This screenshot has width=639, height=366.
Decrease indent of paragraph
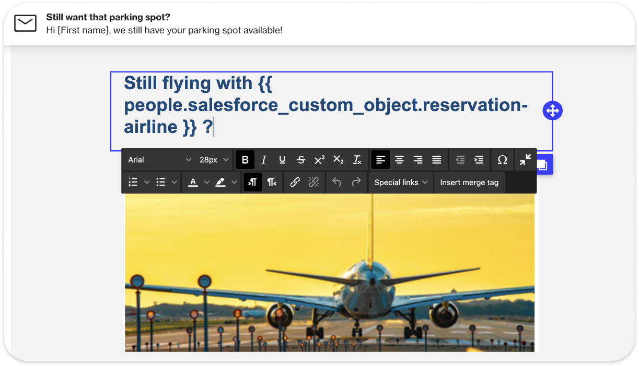(x=460, y=160)
